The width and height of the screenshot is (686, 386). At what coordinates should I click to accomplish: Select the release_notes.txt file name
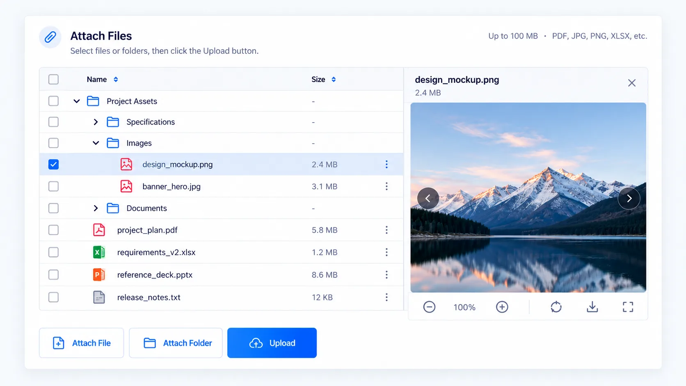149,297
